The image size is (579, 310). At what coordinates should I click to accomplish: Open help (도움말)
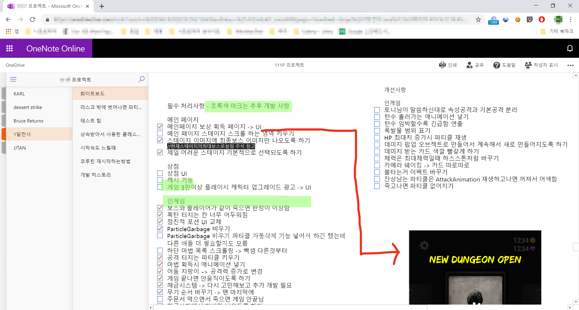pyautogui.click(x=504, y=65)
